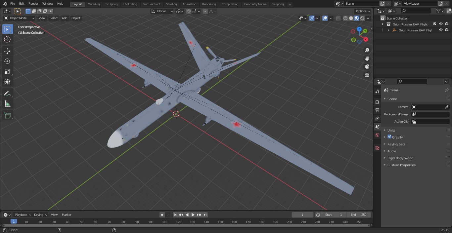This screenshot has height=233, width=452.
Task: Switch to the Modeling workspace tab
Action: (94, 4)
